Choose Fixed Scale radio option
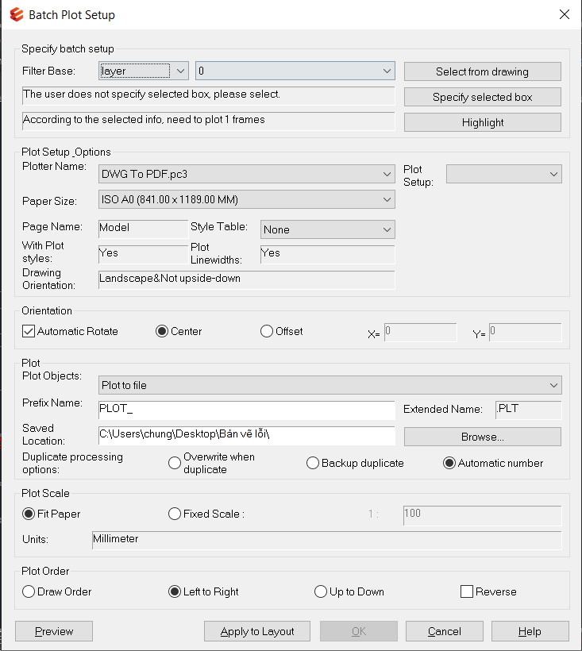Image resolution: width=582 pixels, height=651 pixels. 175,514
